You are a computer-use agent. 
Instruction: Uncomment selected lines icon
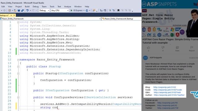tap(114, 10)
